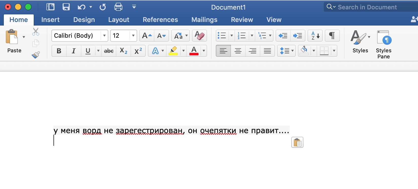Toggle subscript formatting
This screenshot has width=418, height=189.
(x=123, y=51)
